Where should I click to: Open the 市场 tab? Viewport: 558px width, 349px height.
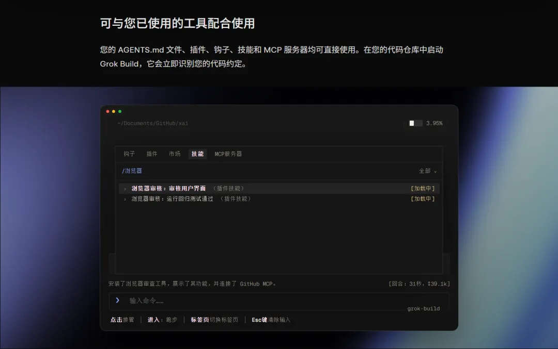tap(175, 154)
